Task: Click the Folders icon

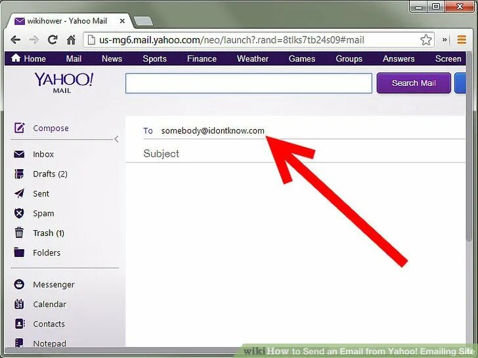Action: 19,252
